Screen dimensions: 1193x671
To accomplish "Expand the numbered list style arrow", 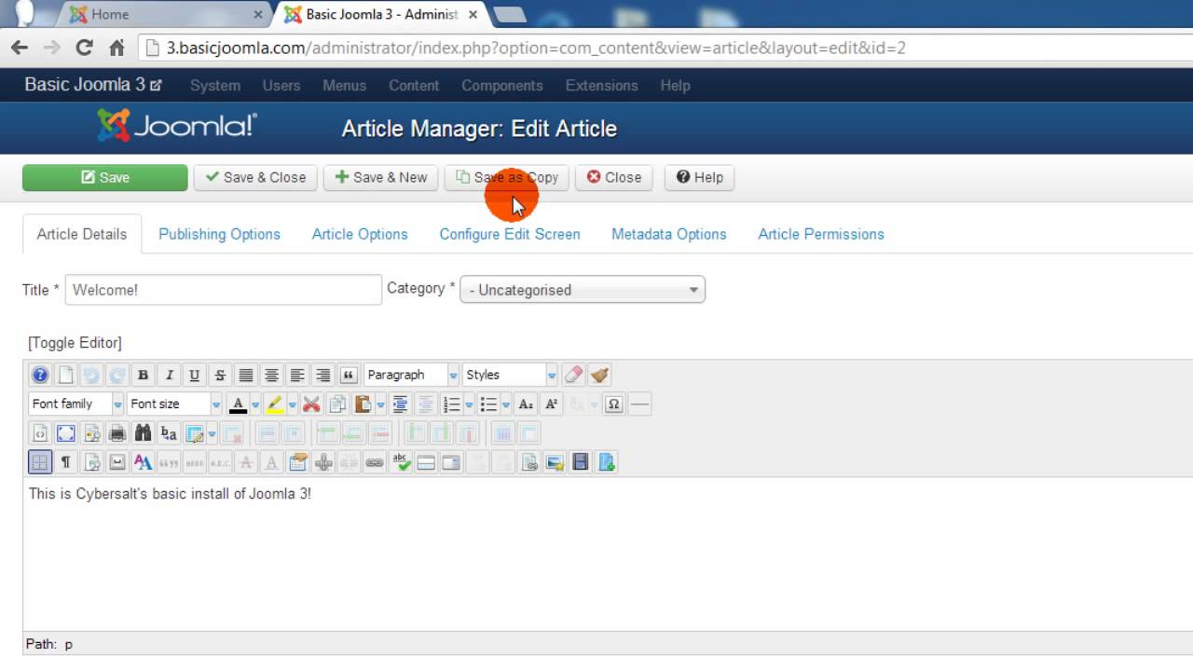I will pos(469,404).
